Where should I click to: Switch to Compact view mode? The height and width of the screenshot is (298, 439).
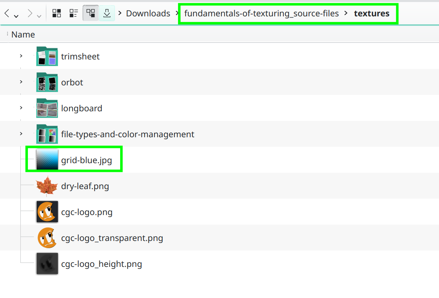click(73, 14)
